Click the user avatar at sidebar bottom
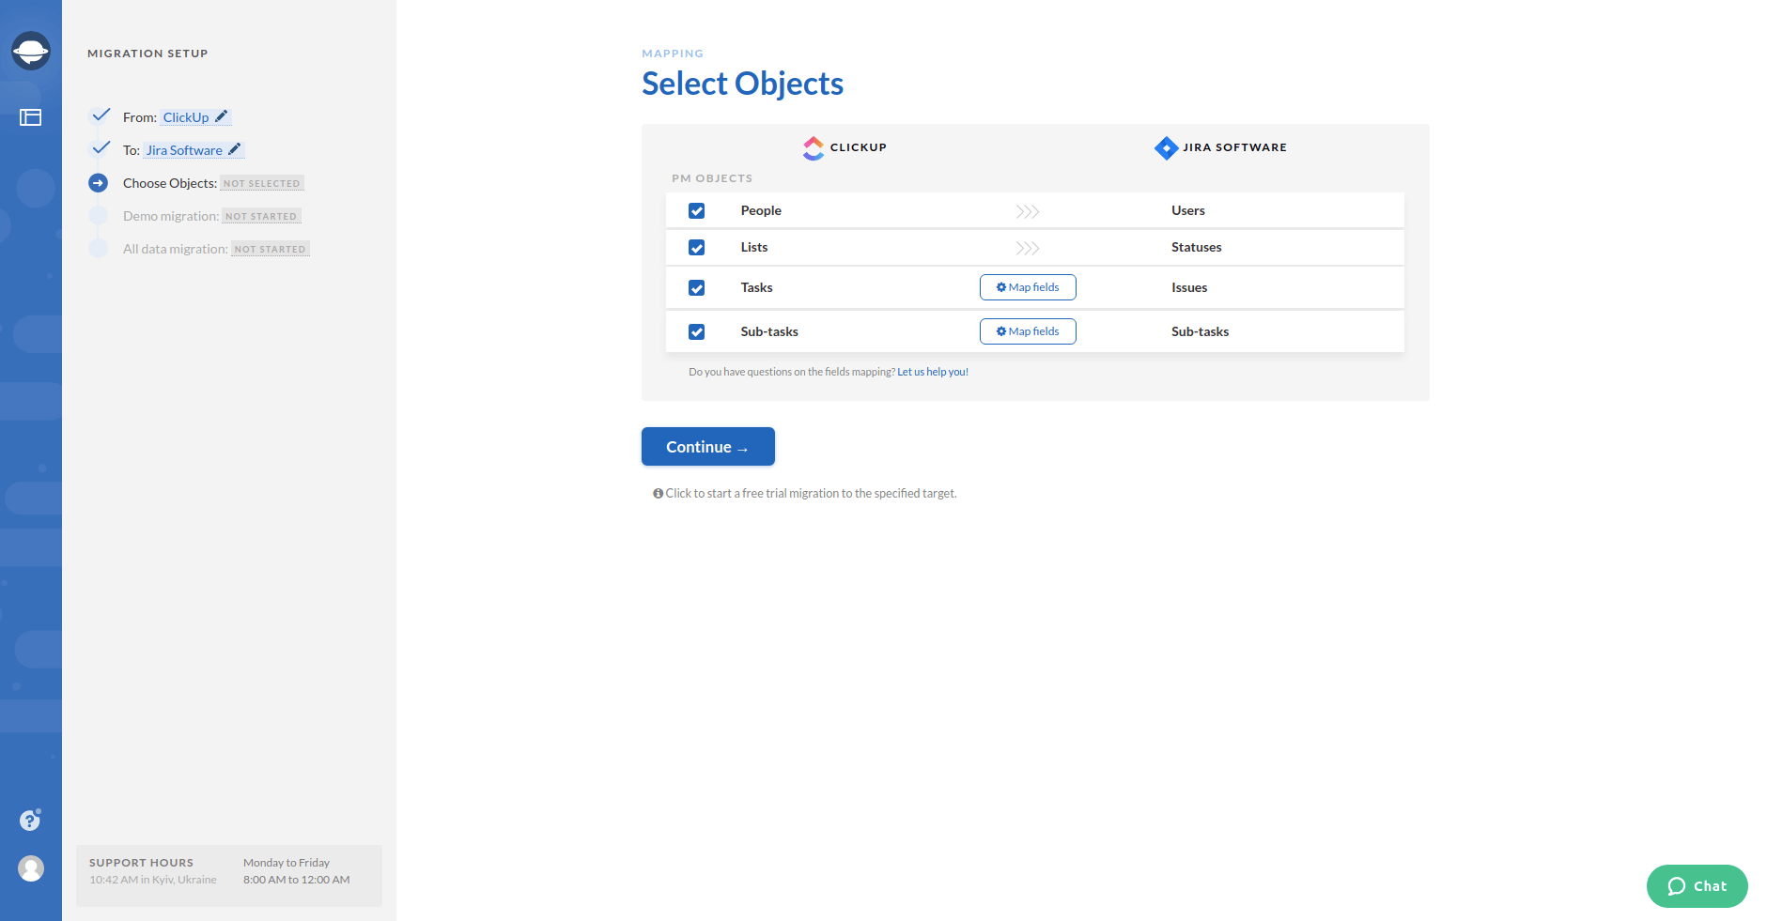 pos(31,868)
